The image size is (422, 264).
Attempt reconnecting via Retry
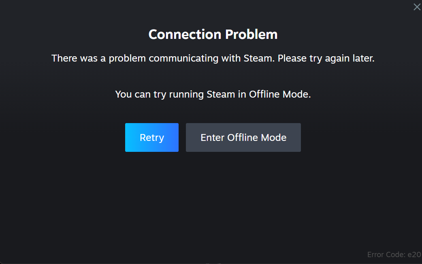point(152,137)
